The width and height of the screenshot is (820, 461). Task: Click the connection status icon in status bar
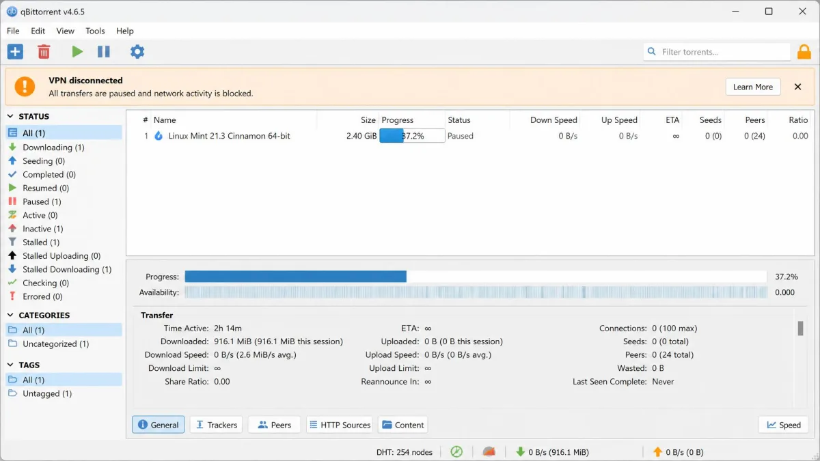point(456,451)
